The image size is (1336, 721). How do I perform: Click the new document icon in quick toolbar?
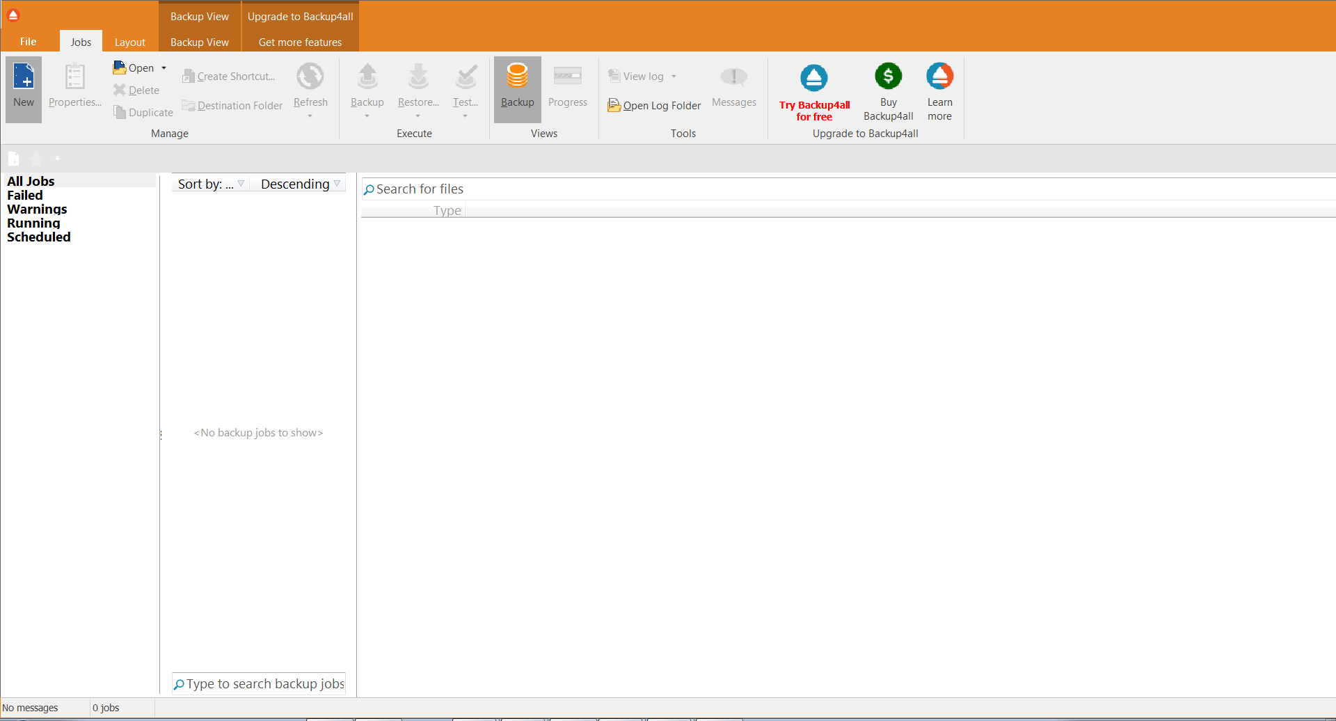click(14, 159)
